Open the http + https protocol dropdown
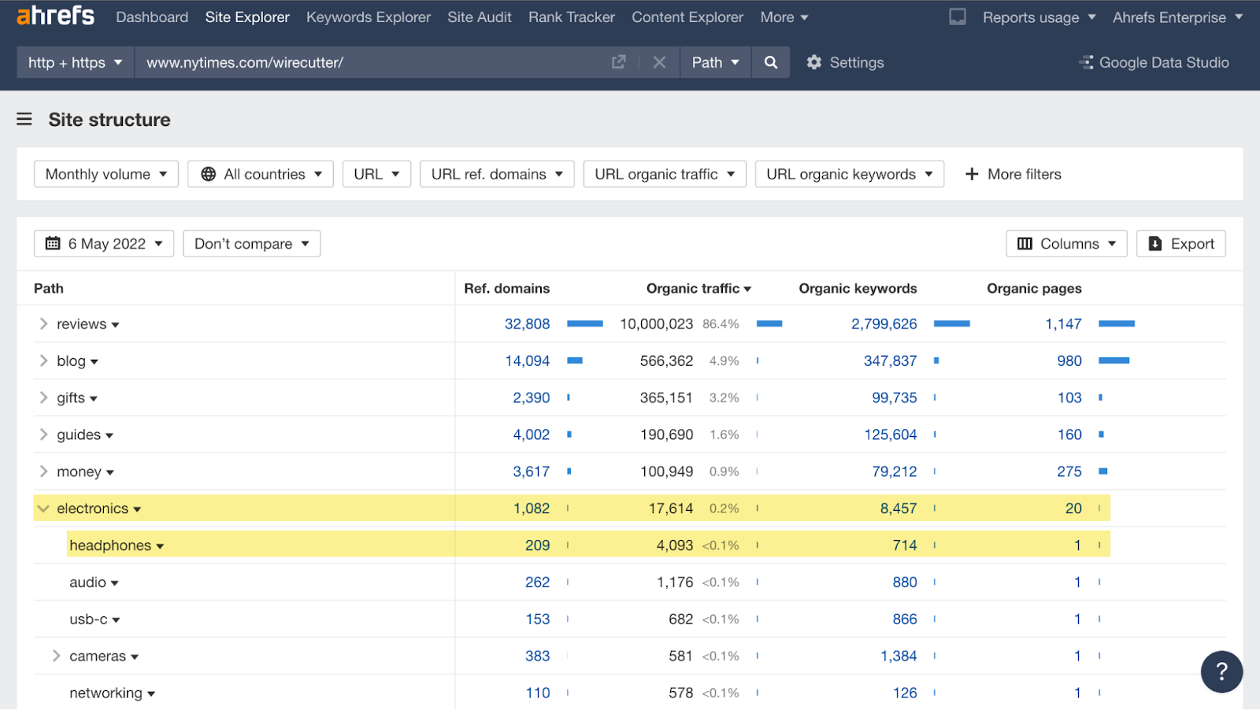This screenshot has height=710, width=1260. [x=76, y=62]
